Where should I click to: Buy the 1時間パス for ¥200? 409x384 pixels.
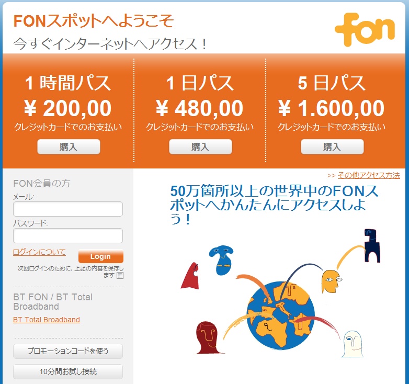pos(69,146)
